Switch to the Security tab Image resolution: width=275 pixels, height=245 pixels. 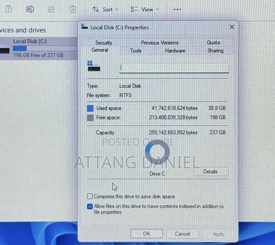(x=103, y=43)
